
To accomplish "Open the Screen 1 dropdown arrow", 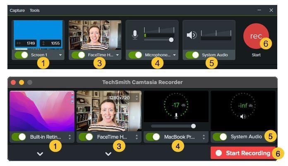I will point(60,55).
